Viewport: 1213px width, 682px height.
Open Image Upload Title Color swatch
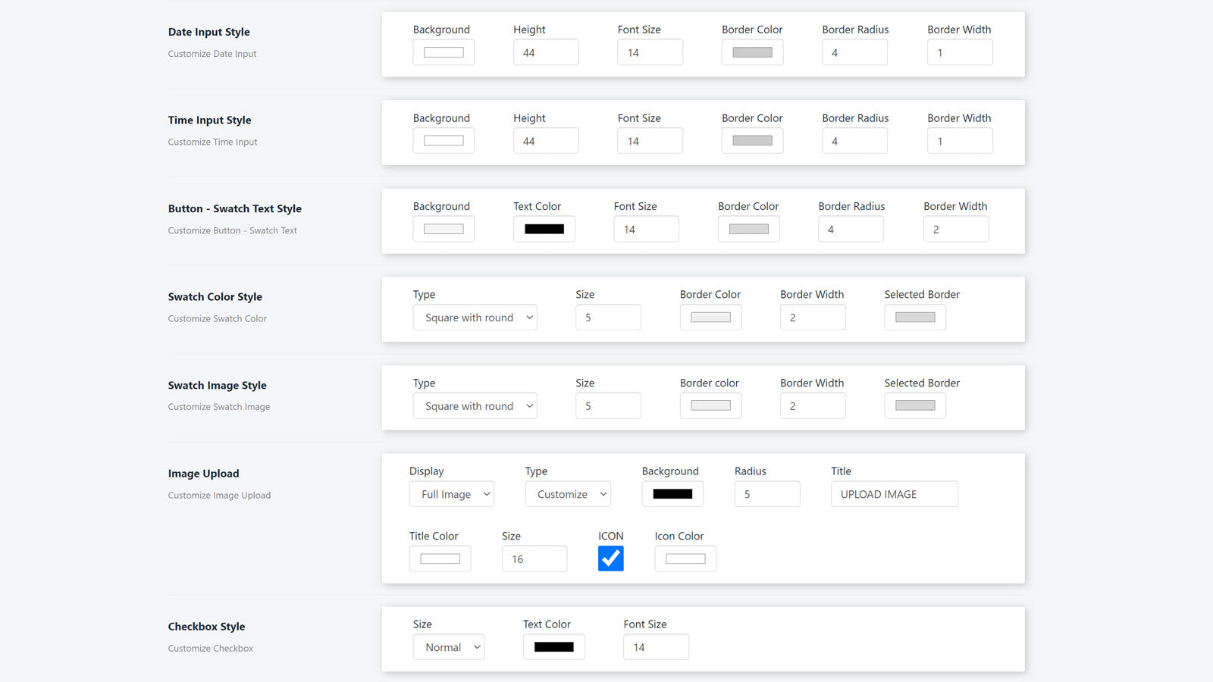[440, 559]
